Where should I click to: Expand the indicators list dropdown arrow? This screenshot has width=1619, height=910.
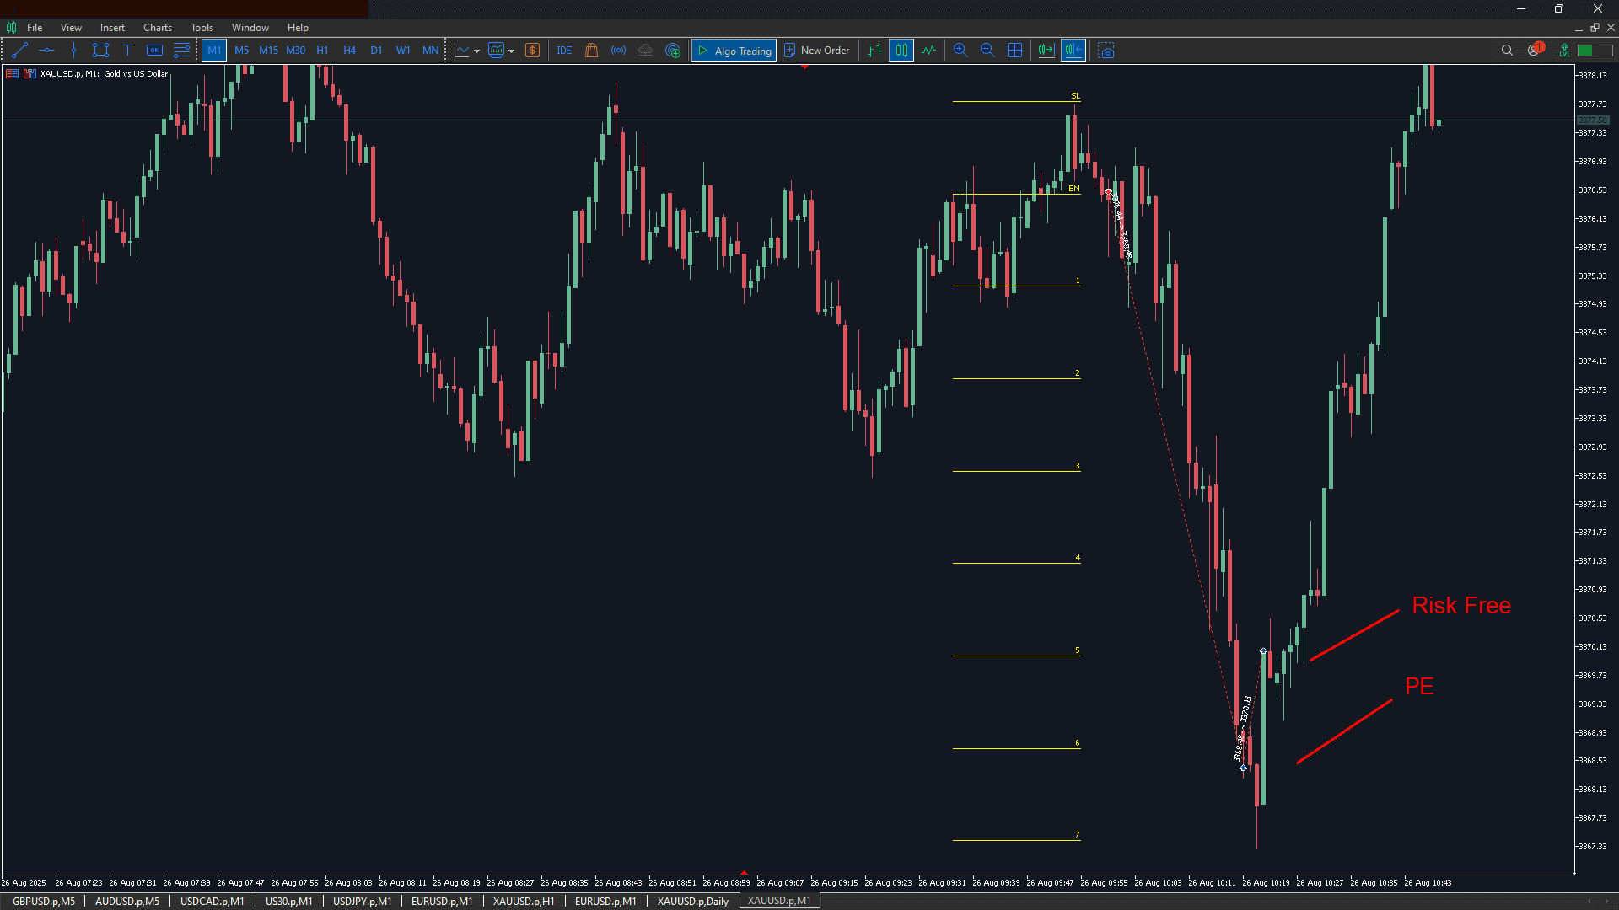pyautogui.click(x=511, y=51)
